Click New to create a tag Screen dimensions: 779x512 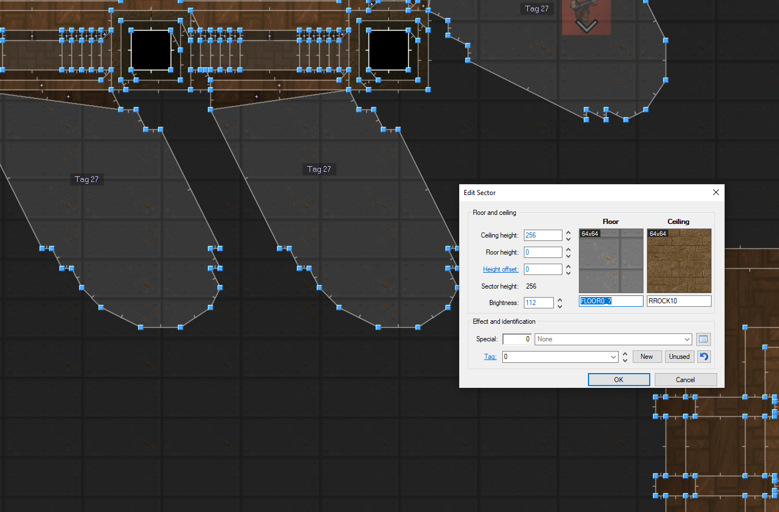pyautogui.click(x=646, y=357)
